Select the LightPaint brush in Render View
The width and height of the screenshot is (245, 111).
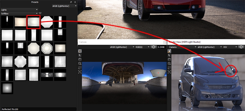[169, 51]
